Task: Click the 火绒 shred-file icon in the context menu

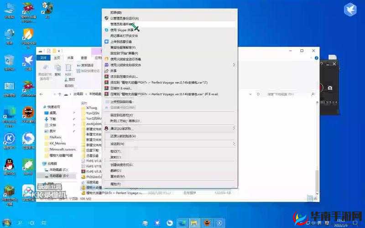Action: point(106,65)
